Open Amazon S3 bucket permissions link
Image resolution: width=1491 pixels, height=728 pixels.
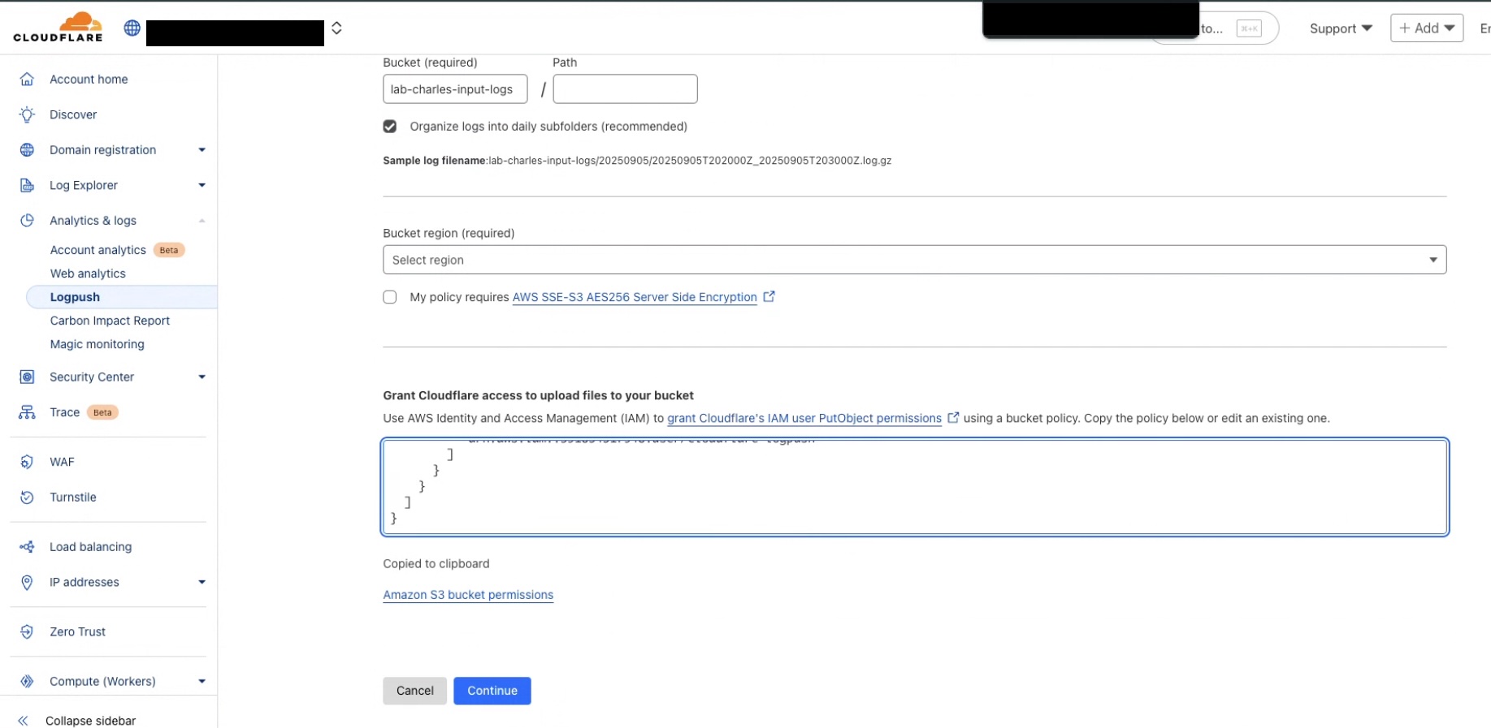[468, 595]
